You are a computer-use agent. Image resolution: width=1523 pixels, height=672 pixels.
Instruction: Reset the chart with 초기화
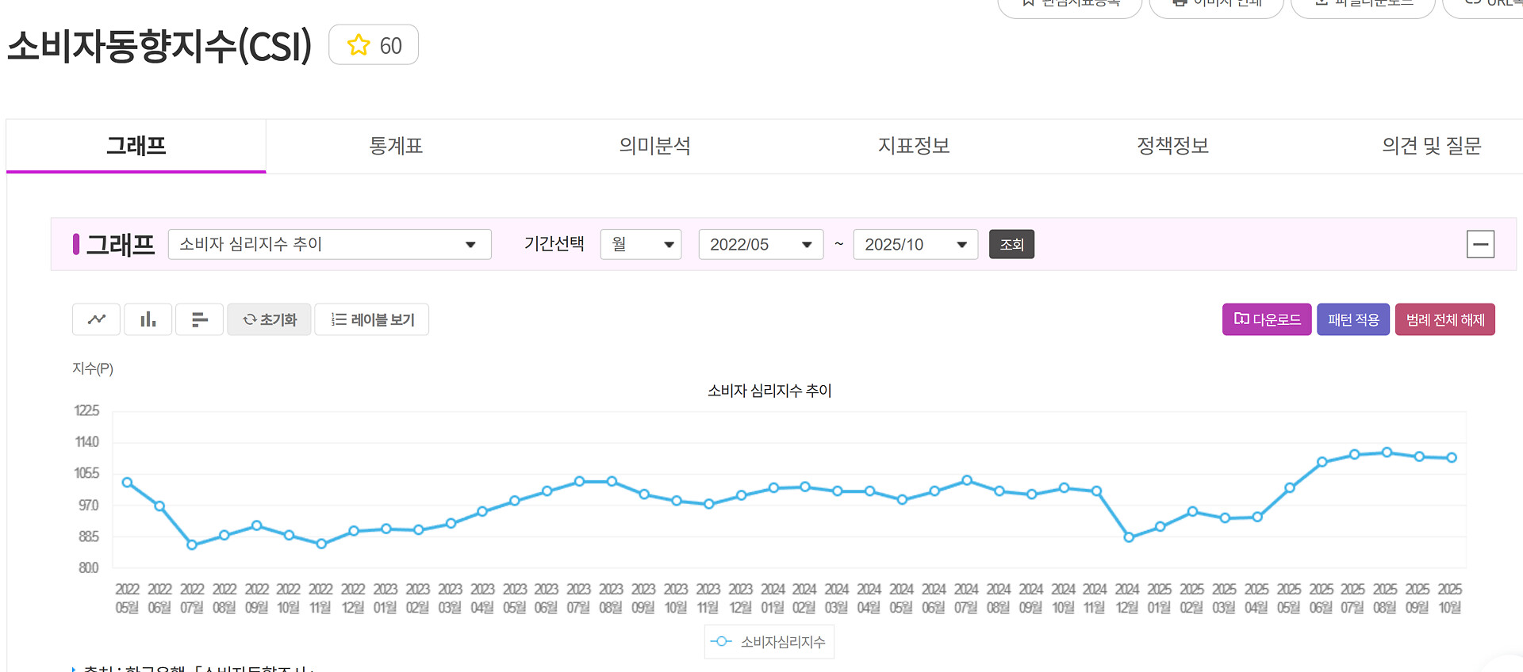(x=270, y=319)
